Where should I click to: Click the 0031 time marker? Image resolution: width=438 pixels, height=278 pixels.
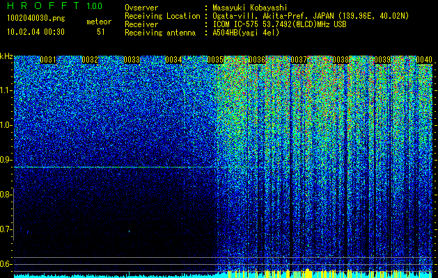48,60
